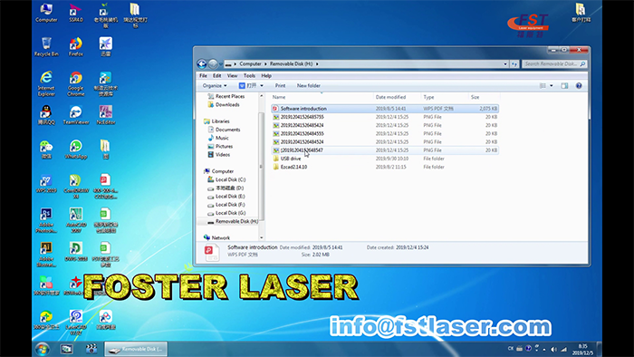Launch the TeamViewer desktop shortcut

pos(75,115)
